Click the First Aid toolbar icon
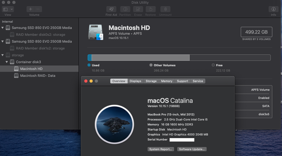This screenshot has width=282, height=156. (x=111, y=9)
